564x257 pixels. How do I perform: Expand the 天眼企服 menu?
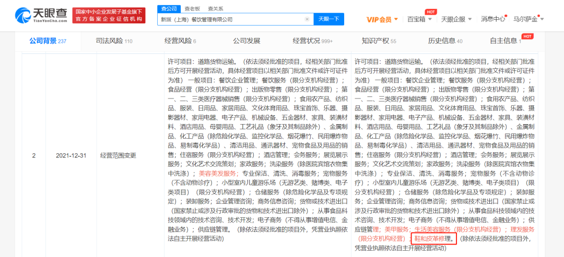point(456,19)
